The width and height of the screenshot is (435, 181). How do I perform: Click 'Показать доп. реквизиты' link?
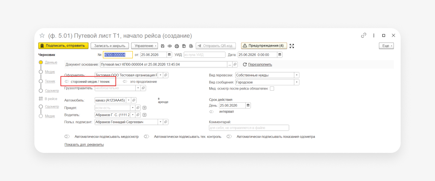(x=84, y=145)
